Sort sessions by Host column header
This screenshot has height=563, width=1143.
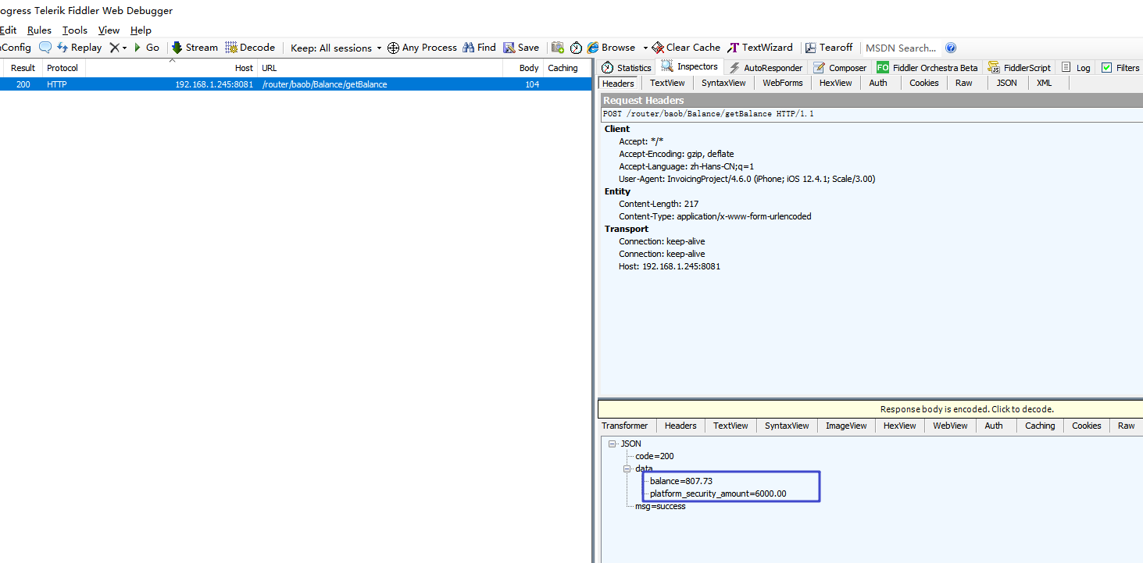pos(171,68)
